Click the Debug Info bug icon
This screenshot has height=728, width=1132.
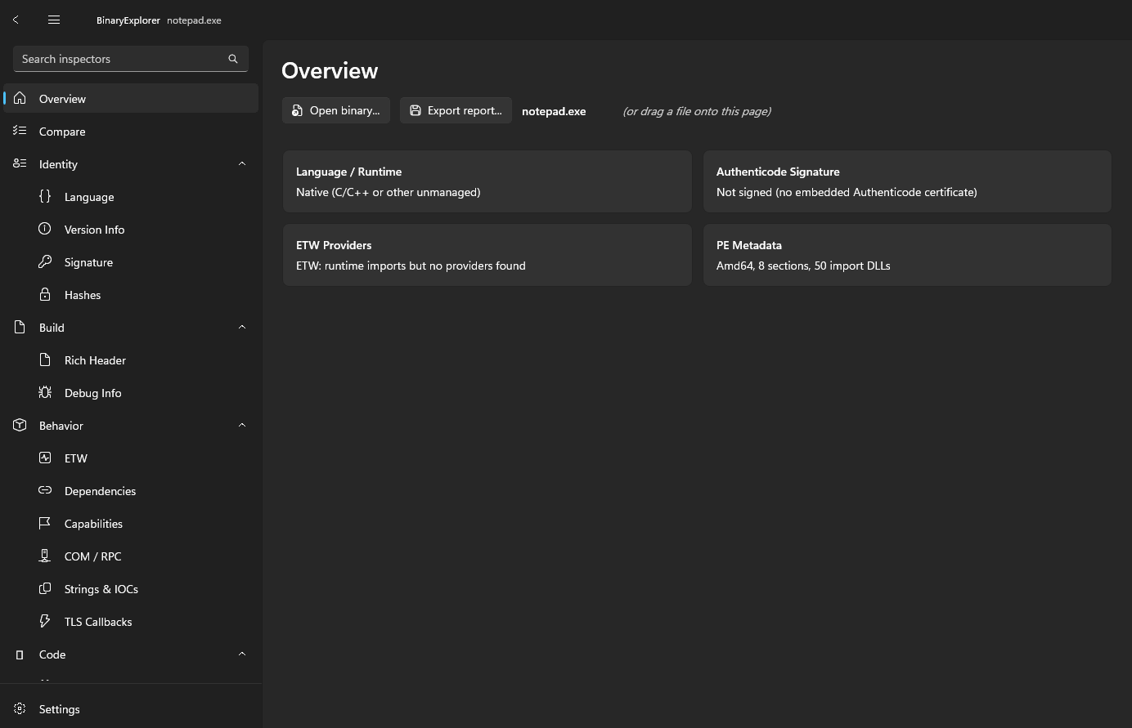45,392
